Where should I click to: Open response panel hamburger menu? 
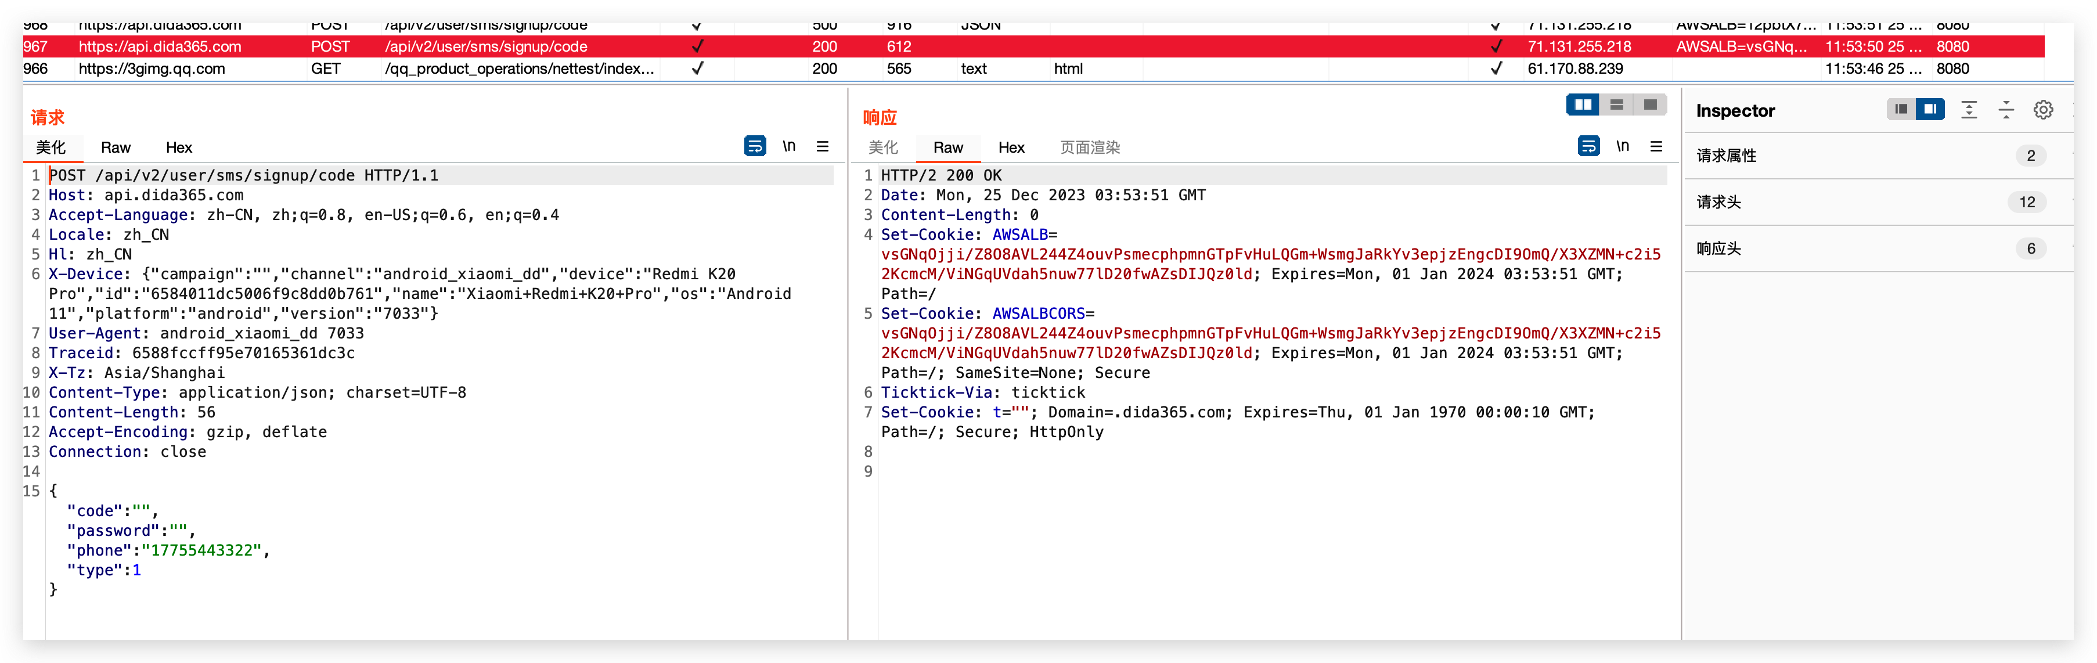click(x=1656, y=147)
